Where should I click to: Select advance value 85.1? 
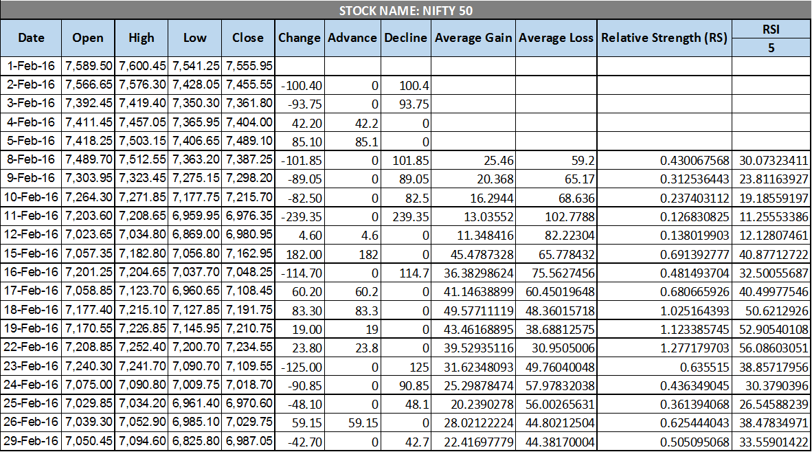pos(352,142)
